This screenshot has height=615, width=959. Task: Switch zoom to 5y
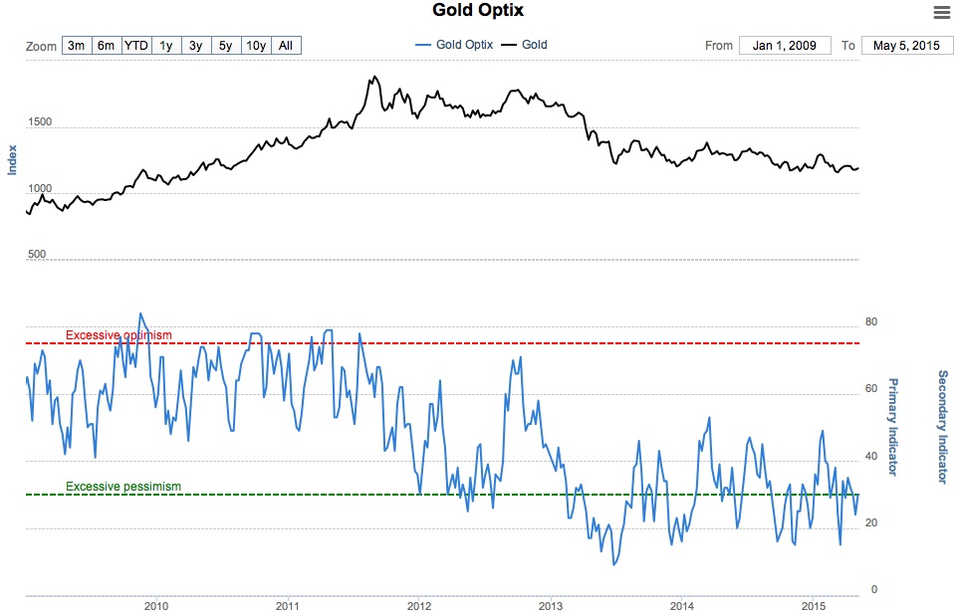(226, 46)
